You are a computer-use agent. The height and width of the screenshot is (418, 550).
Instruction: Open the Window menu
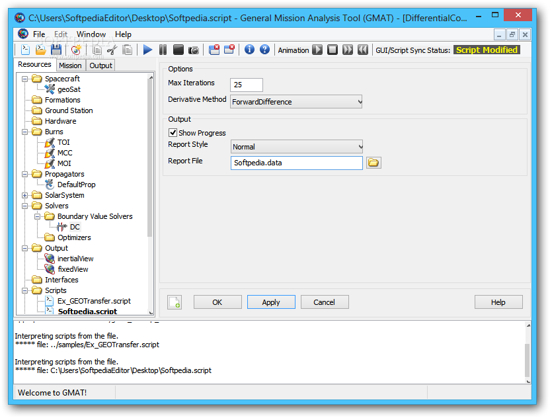point(91,34)
